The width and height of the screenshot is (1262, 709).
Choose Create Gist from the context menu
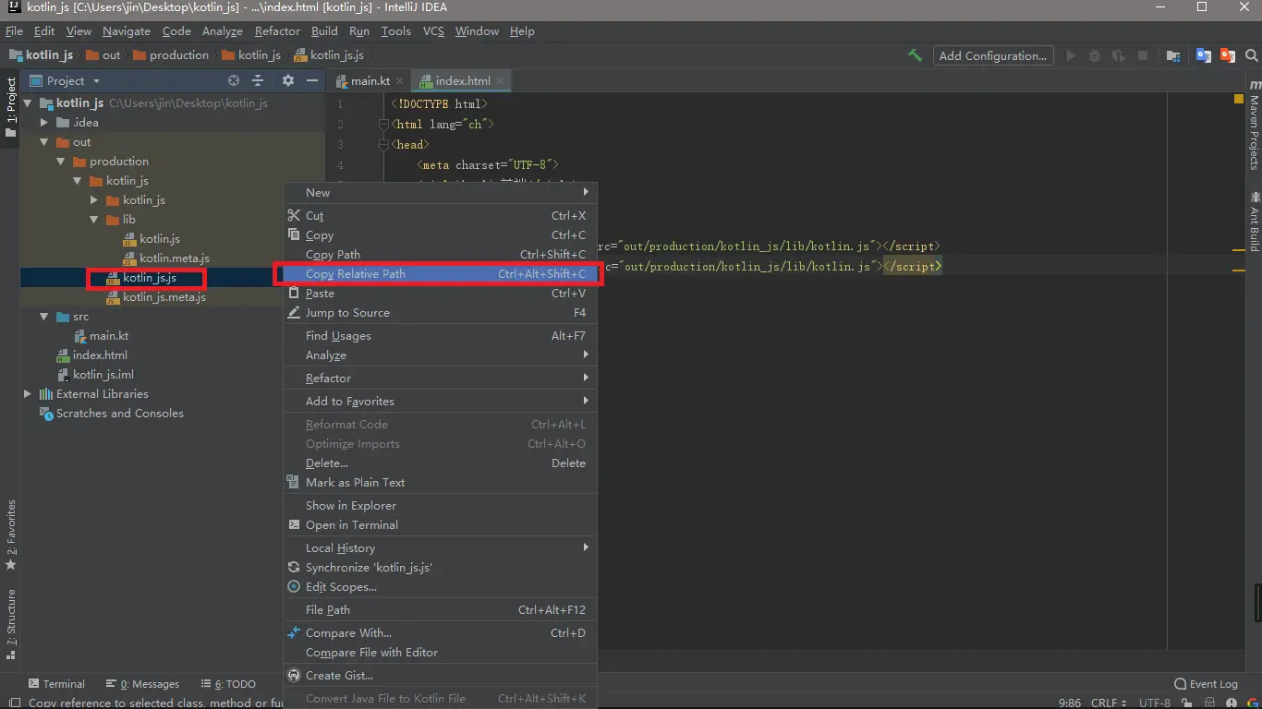[440, 676]
